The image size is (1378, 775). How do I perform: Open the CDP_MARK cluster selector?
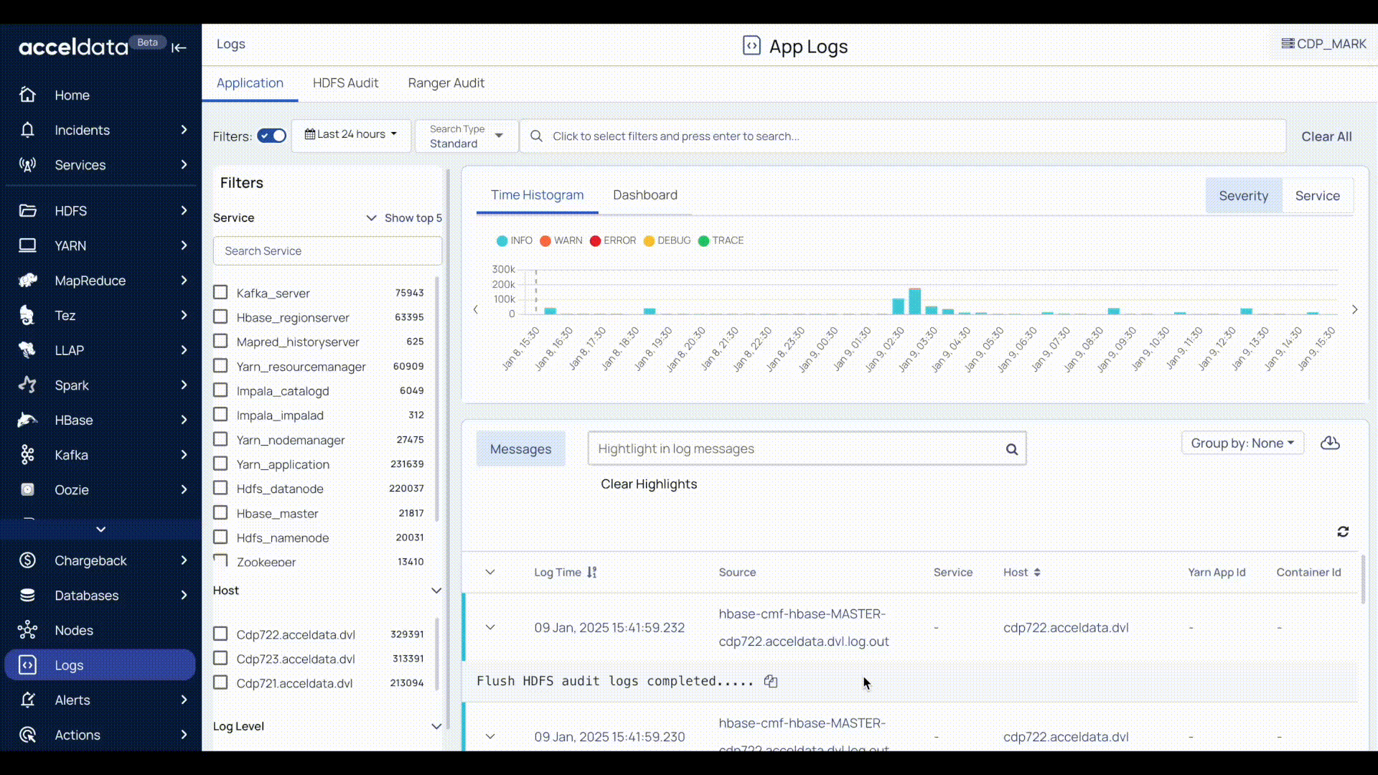[x=1324, y=44]
